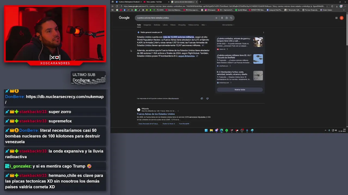The width and height of the screenshot is (348, 195).
Task: Click the citation link icon after 'aeronaves militares'
Action: tap(203, 45)
